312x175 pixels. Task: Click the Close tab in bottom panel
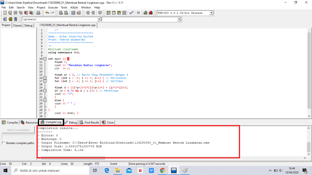pos(108,122)
